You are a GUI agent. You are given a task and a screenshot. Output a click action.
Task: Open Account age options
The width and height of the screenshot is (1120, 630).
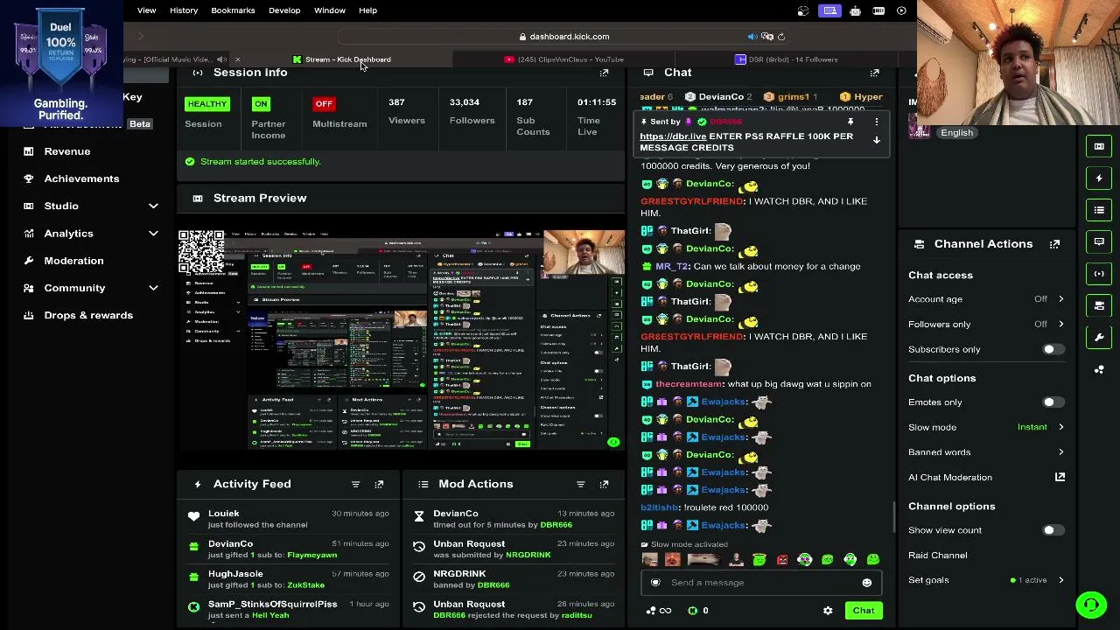[986, 299]
